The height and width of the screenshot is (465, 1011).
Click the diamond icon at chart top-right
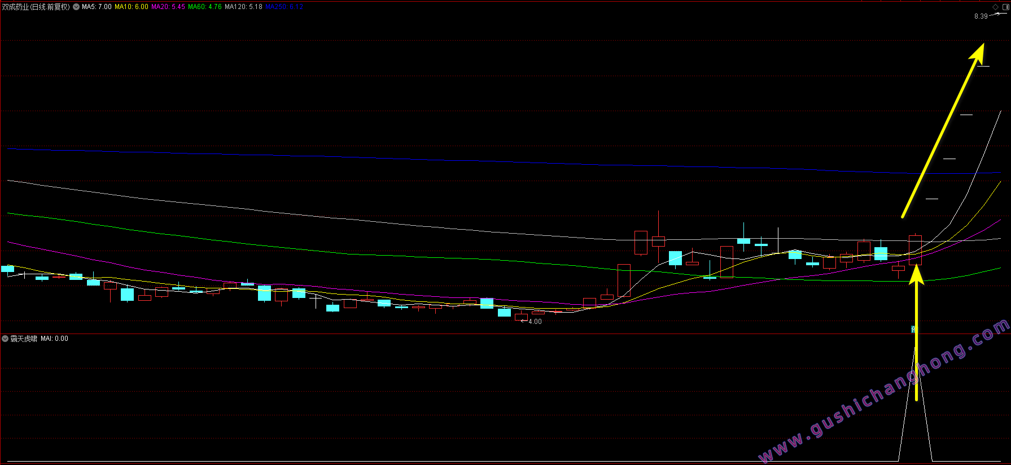point(995,7)
